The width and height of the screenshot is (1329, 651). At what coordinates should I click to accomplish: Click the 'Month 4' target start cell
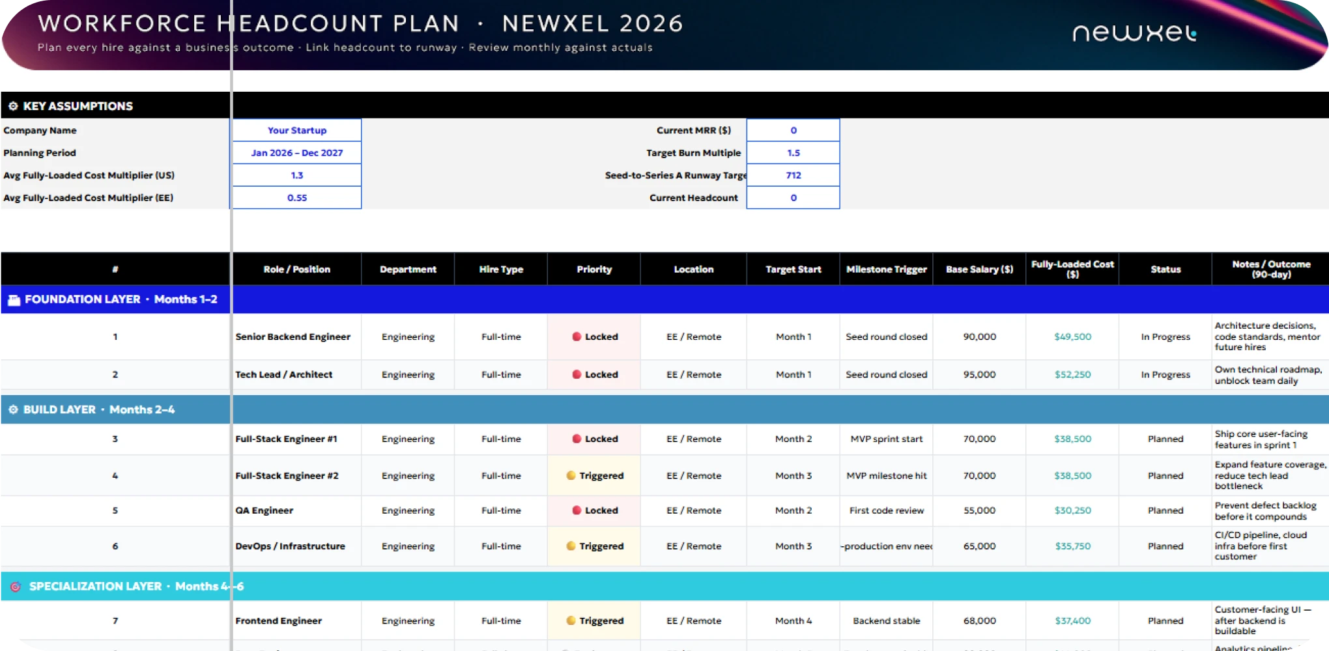pos(793,620)
